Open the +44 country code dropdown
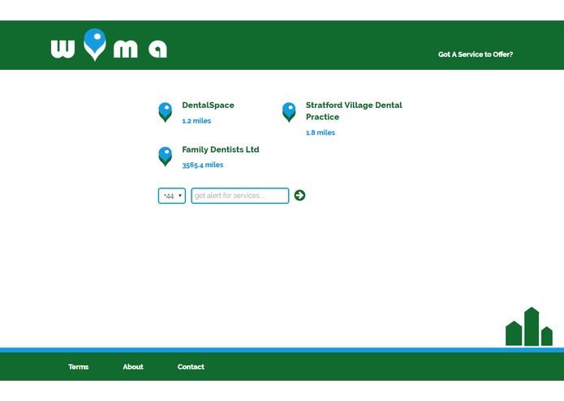Viewport: 564px width, 401px height. point(172,196)
